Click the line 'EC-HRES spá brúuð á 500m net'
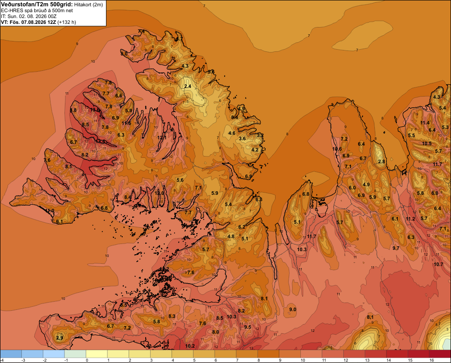Viewport: 451px width, 363px height. [x=37, y=10]
